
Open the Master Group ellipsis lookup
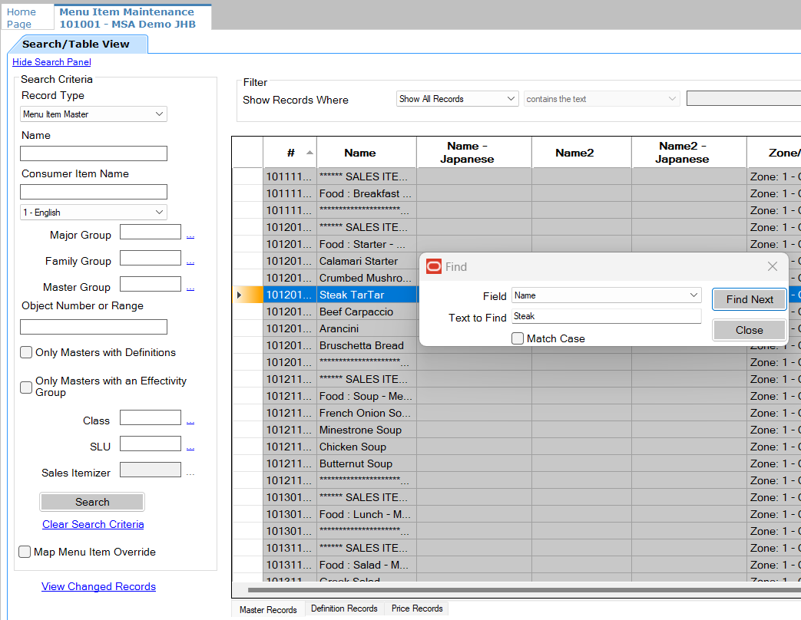point(190,288)
